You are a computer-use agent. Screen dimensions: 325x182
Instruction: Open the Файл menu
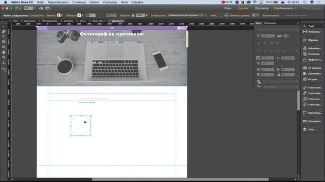41,2
